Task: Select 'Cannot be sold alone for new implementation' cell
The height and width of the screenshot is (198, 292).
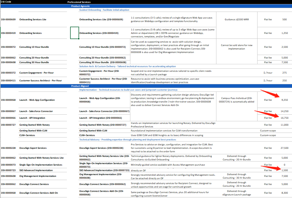Action: (x=237, y=47)
